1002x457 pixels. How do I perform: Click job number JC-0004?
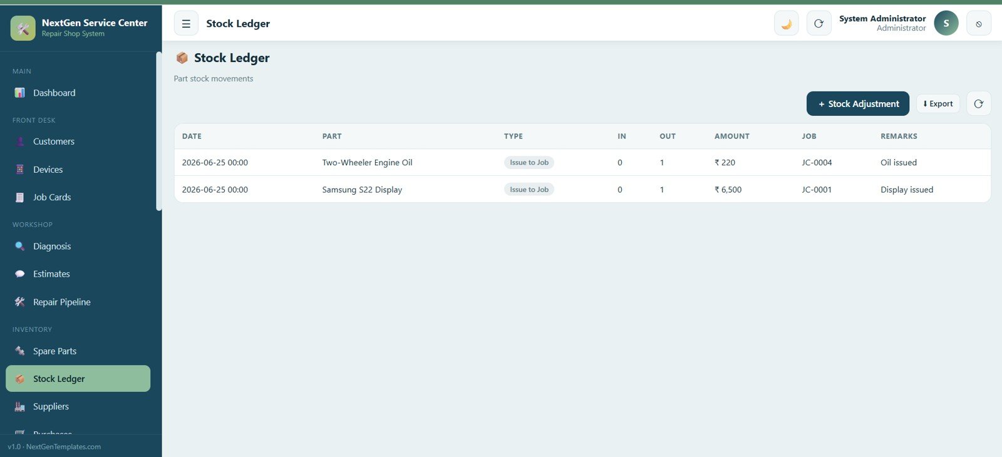pyautogui.click(x=817, y=163)
